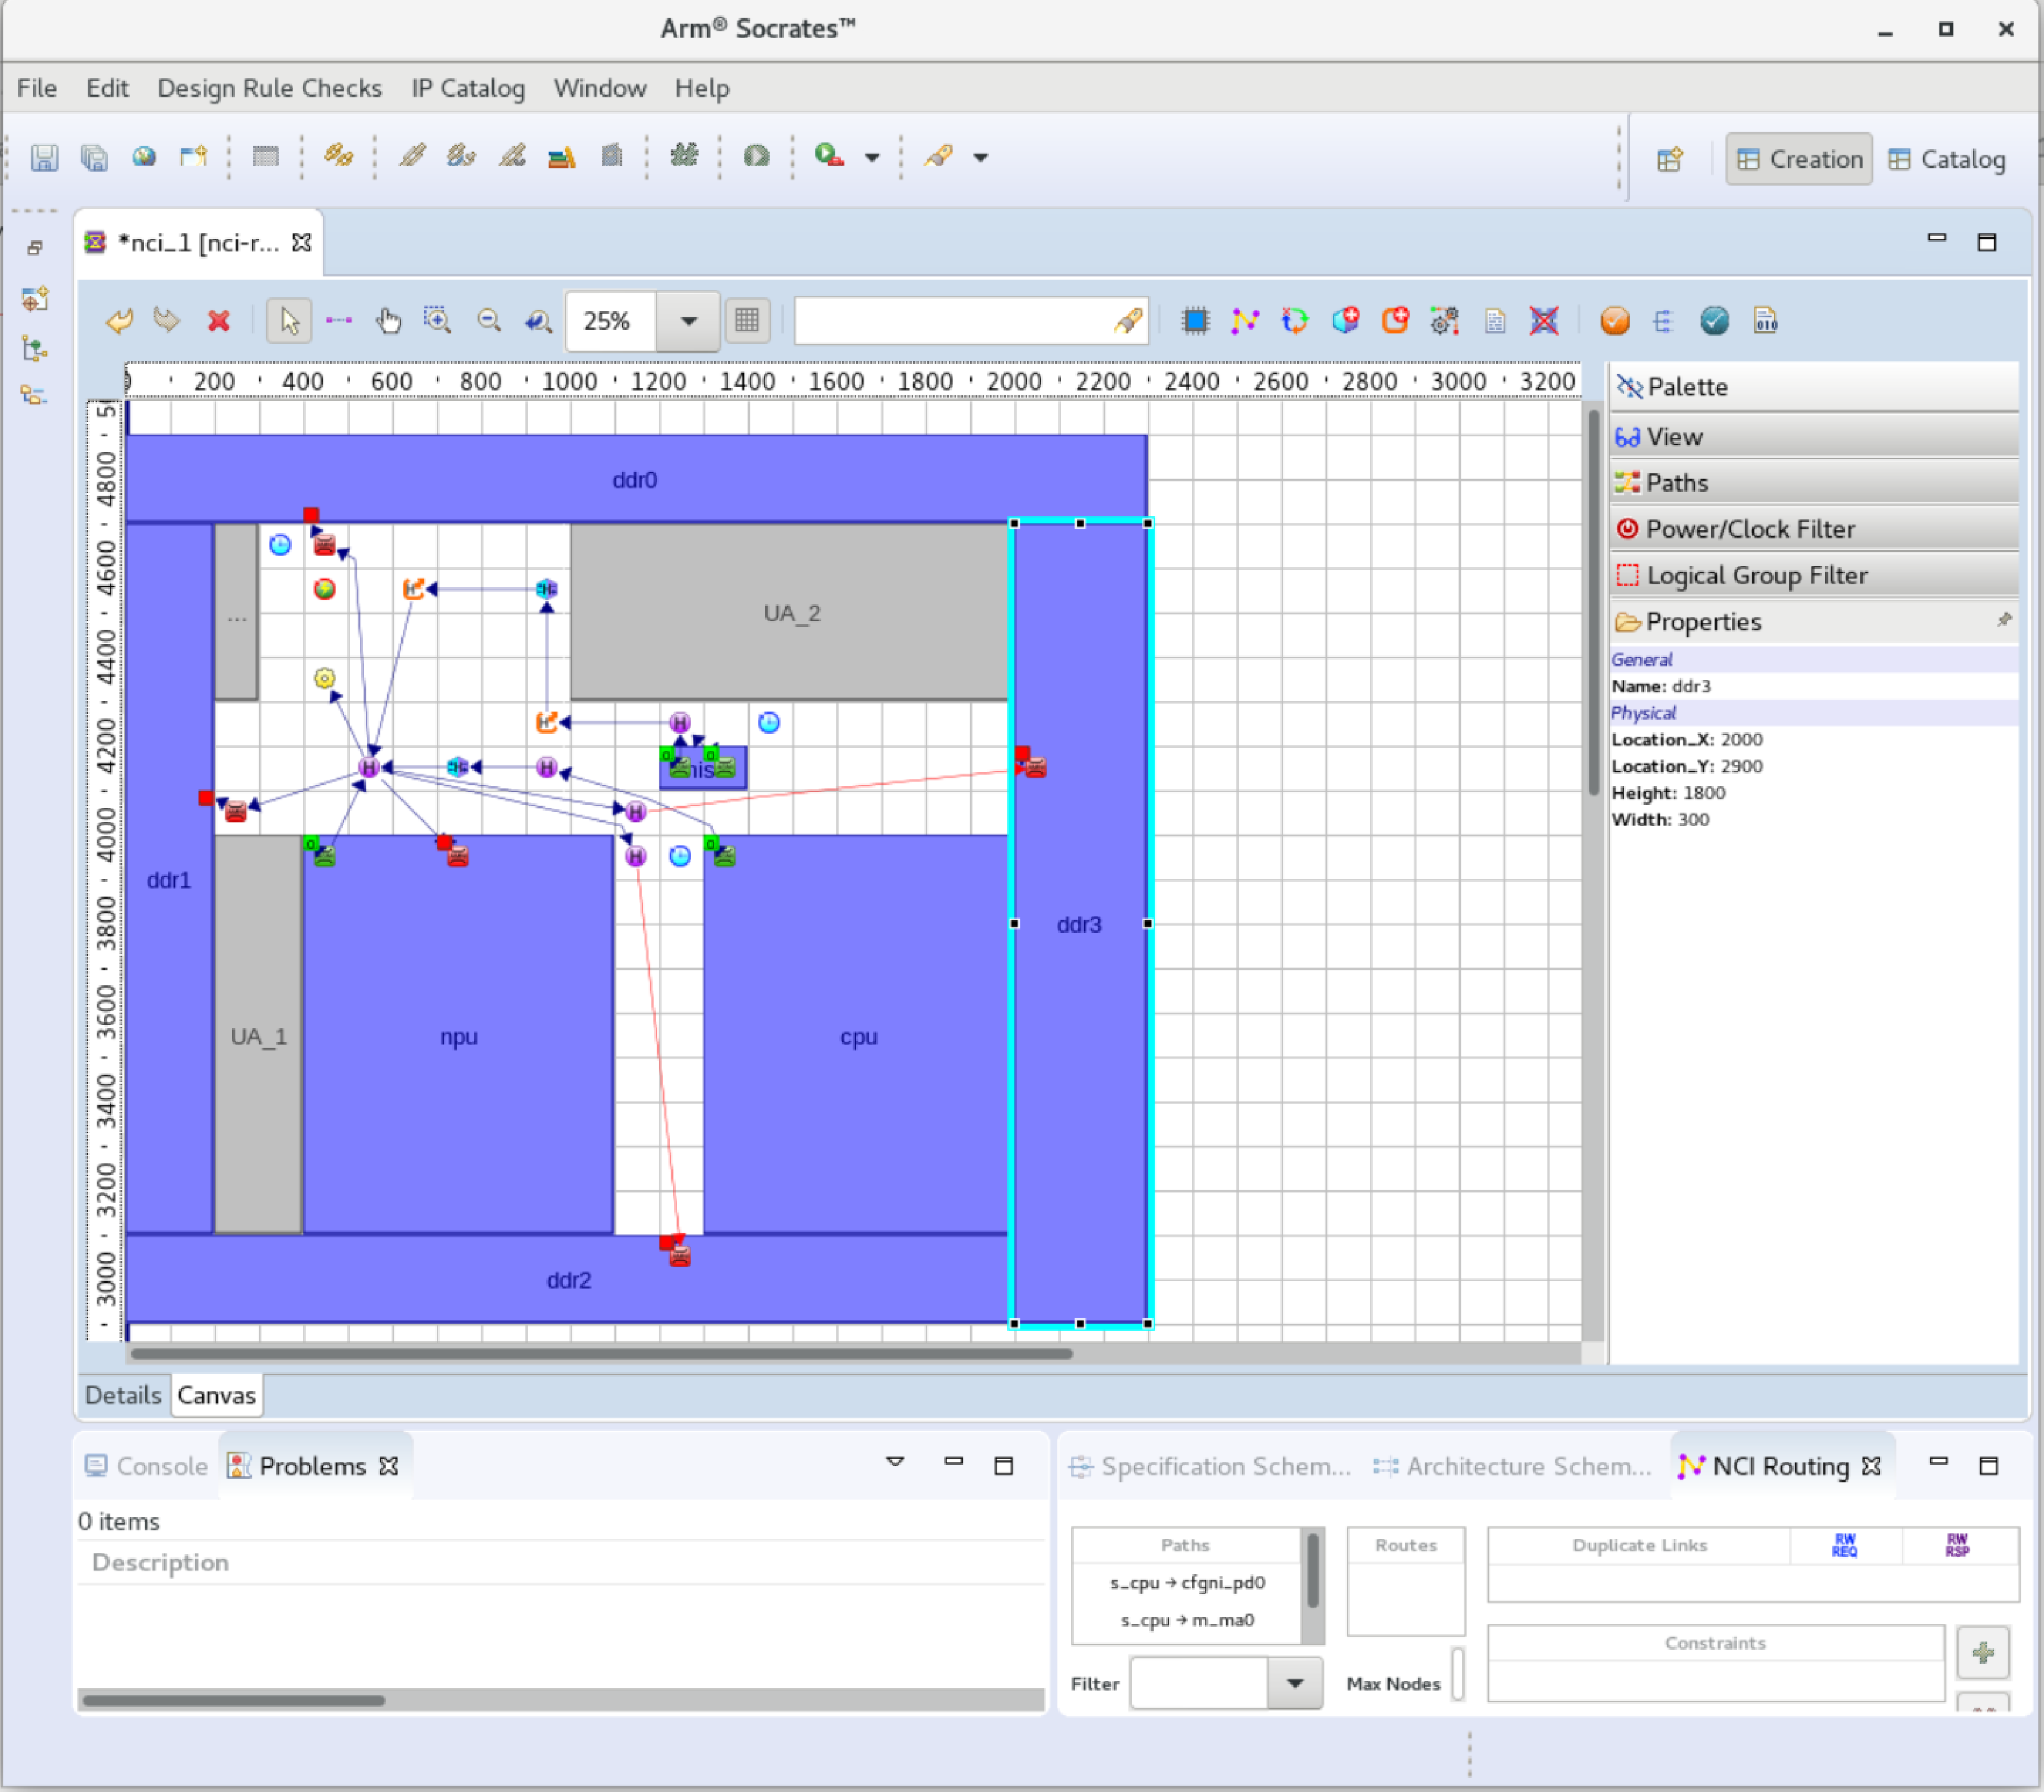Open dropdown arrow beside brush icon in main toolbar

[981, 157]
